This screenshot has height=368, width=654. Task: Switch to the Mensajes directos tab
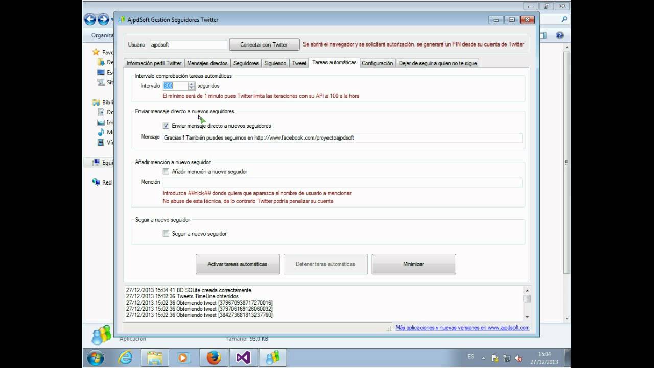207,63
